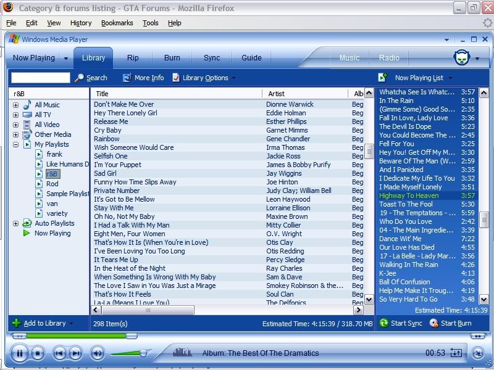Switch to skin mode using the corner arrow icon
This screenshot has height=370, width=494.
pos(478,353)
